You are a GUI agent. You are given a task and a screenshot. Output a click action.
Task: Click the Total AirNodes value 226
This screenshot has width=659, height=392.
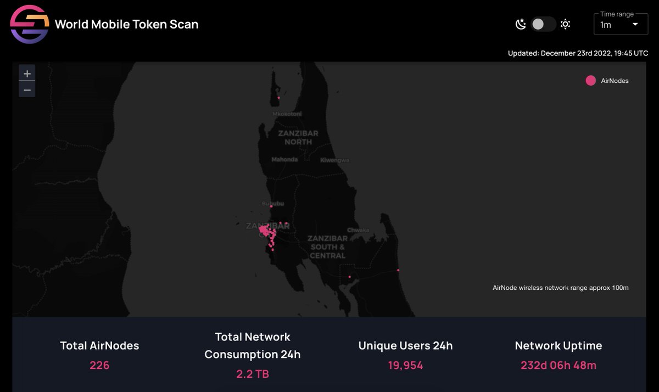click(x=99, y=365)
